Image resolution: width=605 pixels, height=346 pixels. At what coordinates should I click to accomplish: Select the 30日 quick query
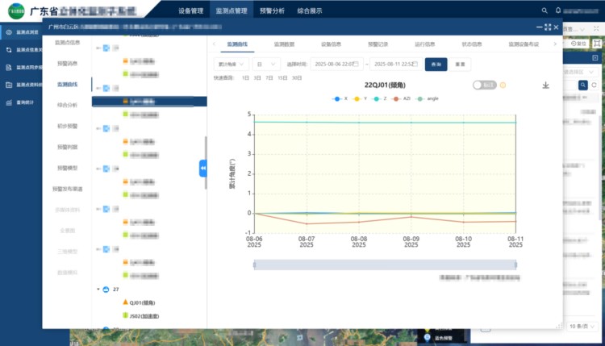click(297, 78)
